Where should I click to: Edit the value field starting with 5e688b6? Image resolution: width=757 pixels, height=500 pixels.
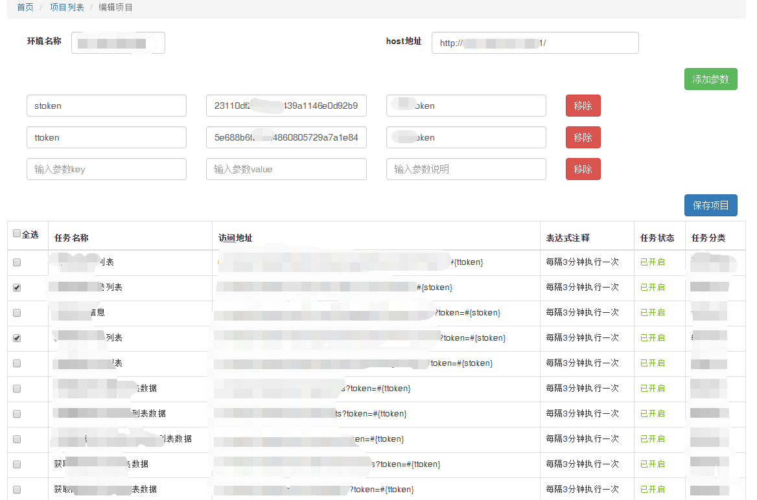(x=286, y=137)
